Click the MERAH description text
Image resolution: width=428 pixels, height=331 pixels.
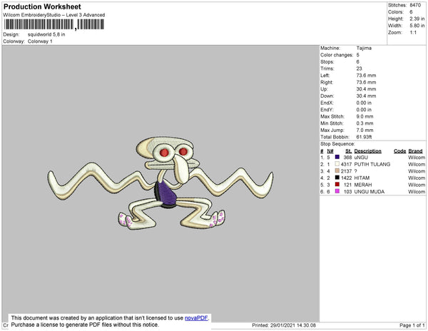coord(363,185)
